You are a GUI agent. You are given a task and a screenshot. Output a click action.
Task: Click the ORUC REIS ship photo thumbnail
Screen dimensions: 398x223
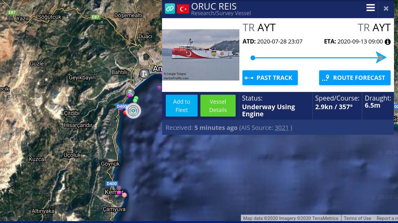coord(201,55)
